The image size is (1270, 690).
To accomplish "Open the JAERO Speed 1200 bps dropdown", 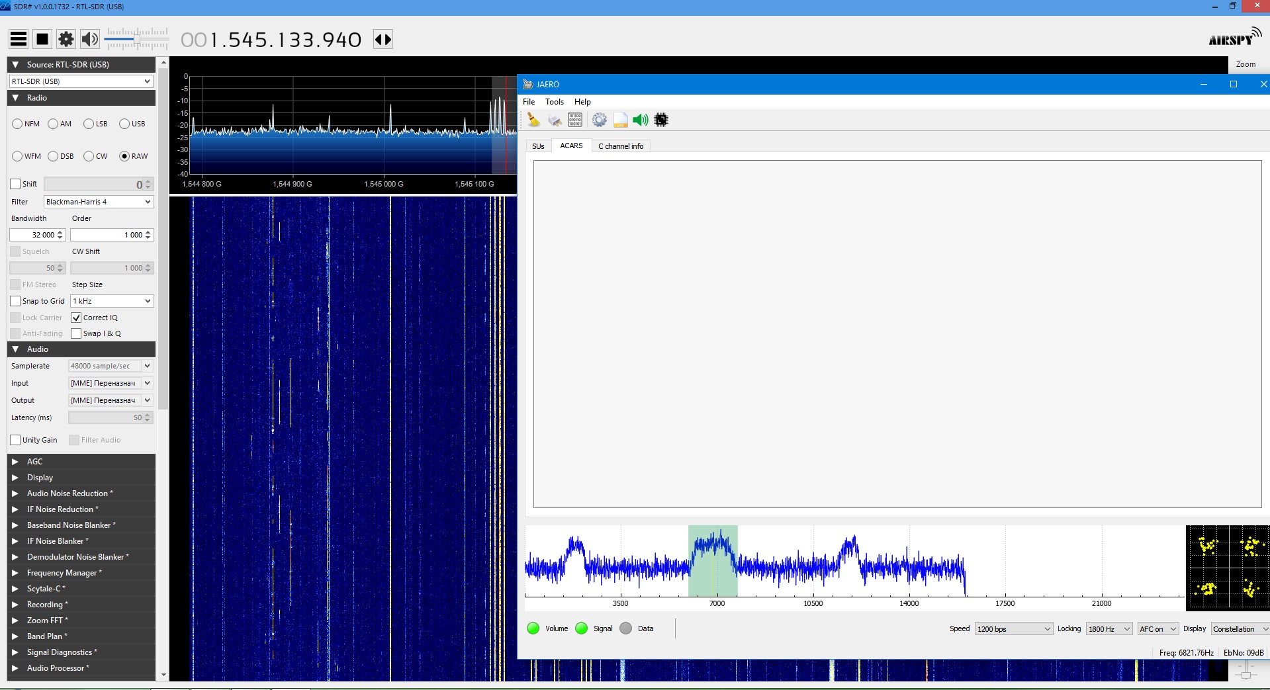I will tap(1014, 628).
